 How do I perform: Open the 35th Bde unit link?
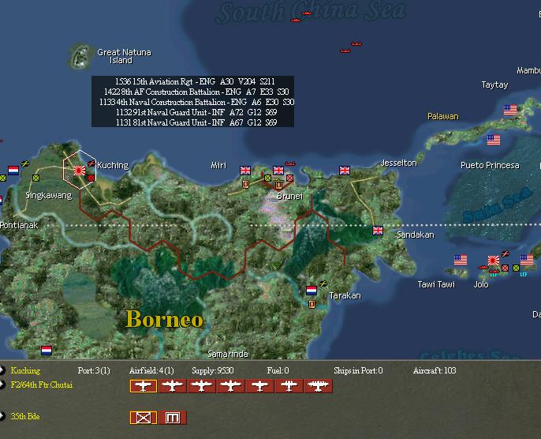(25, 416)
